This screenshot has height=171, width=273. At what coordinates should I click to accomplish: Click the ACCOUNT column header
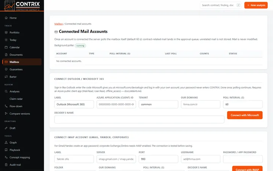click(x=62, y=54)
